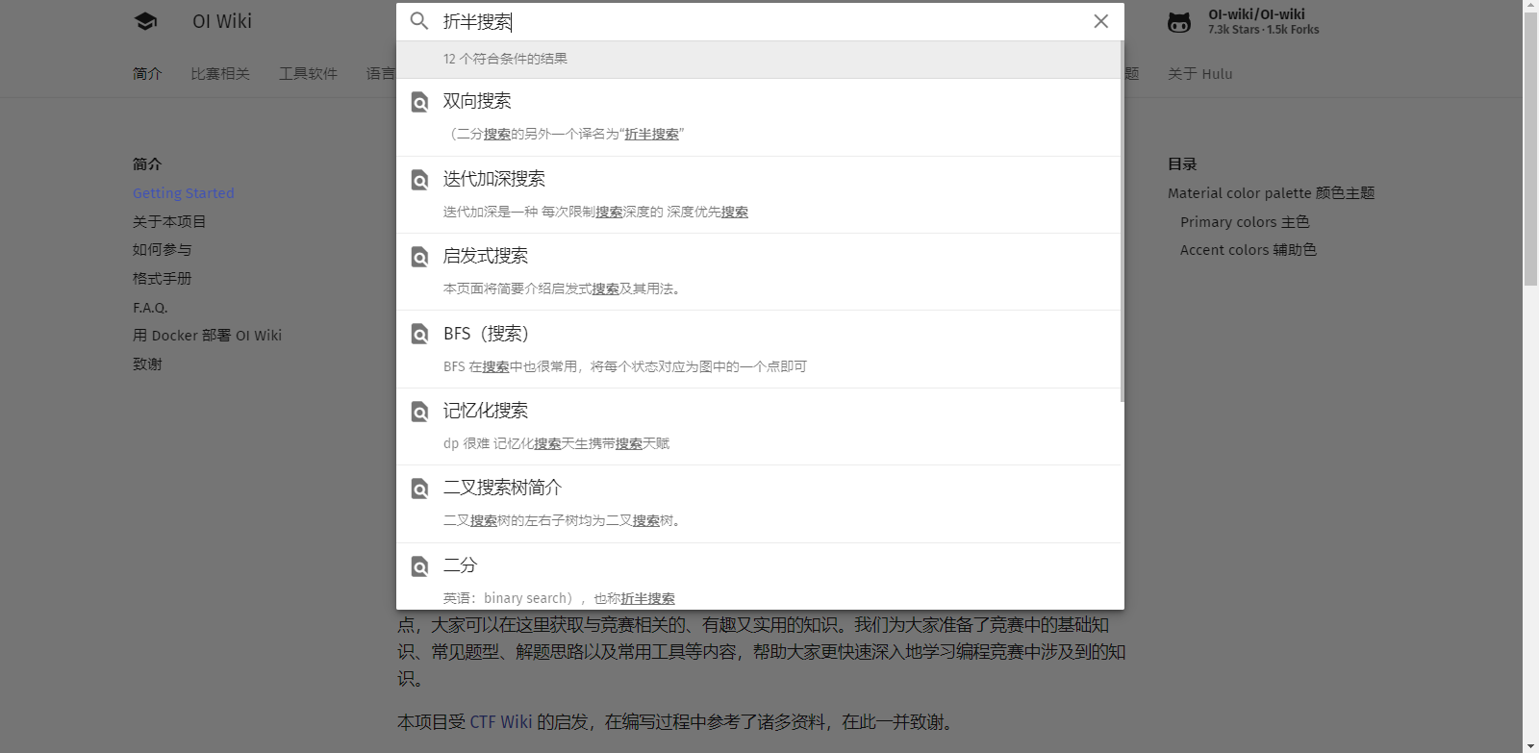
Task: Open 致谢 in the sidebar
Action: tap(147, 364)
